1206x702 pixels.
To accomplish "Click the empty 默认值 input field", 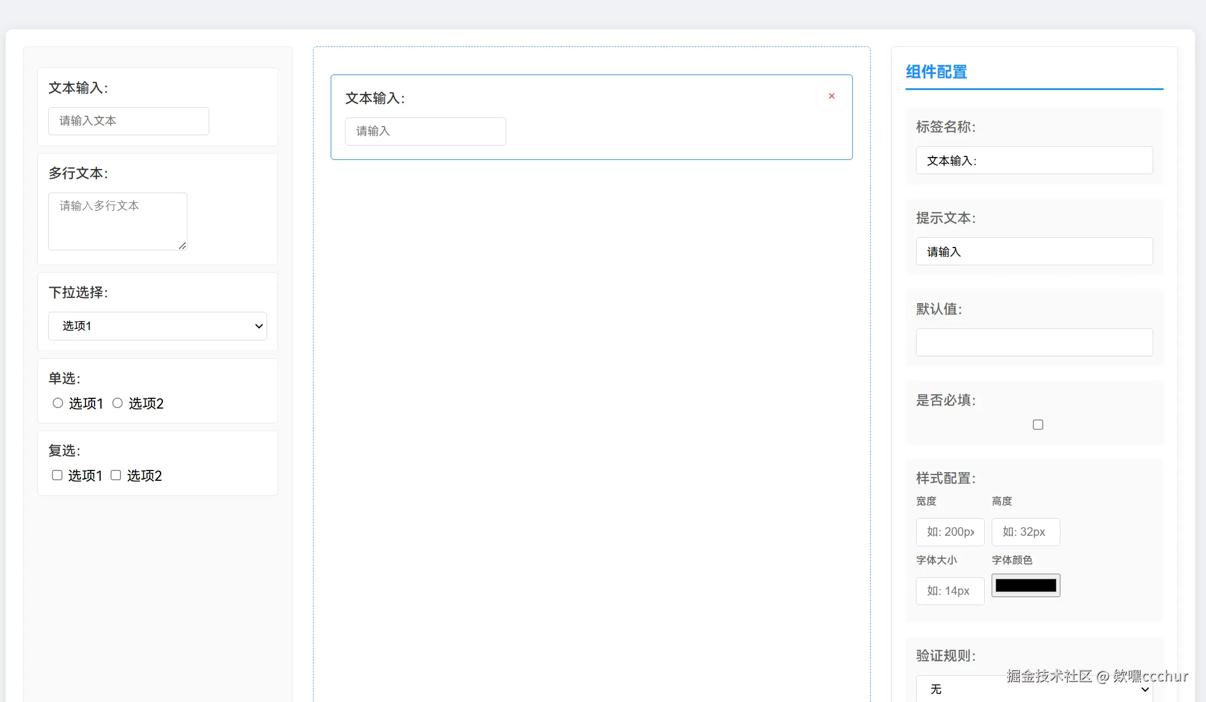I will point(1034,342).
